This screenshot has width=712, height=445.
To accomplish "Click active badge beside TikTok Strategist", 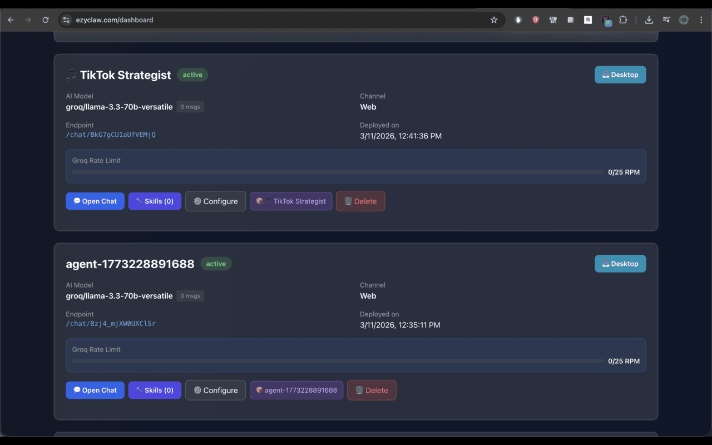I will 192,75.
